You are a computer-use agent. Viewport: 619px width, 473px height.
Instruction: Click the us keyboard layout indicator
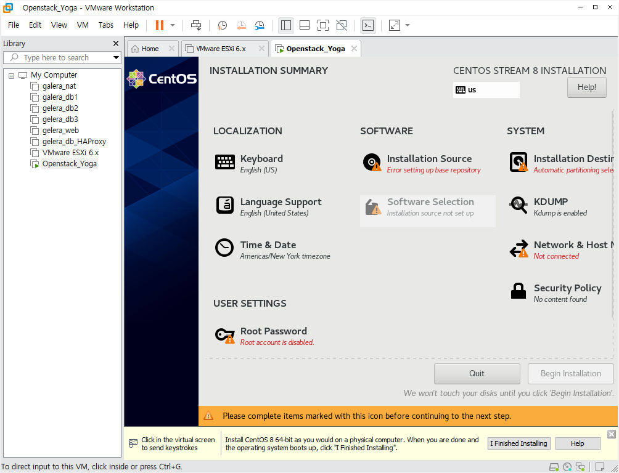[x=486, y=89]
